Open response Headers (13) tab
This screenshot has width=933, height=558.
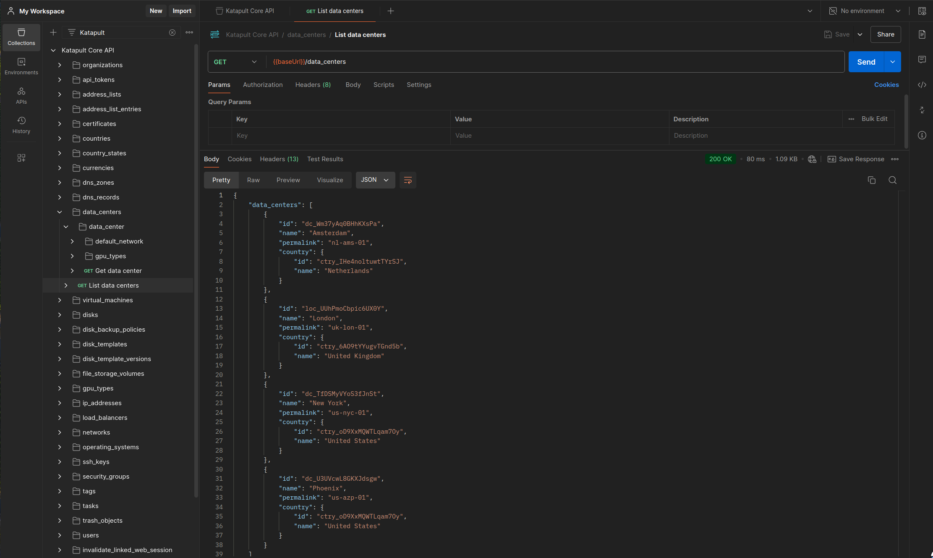coord(279,159)
